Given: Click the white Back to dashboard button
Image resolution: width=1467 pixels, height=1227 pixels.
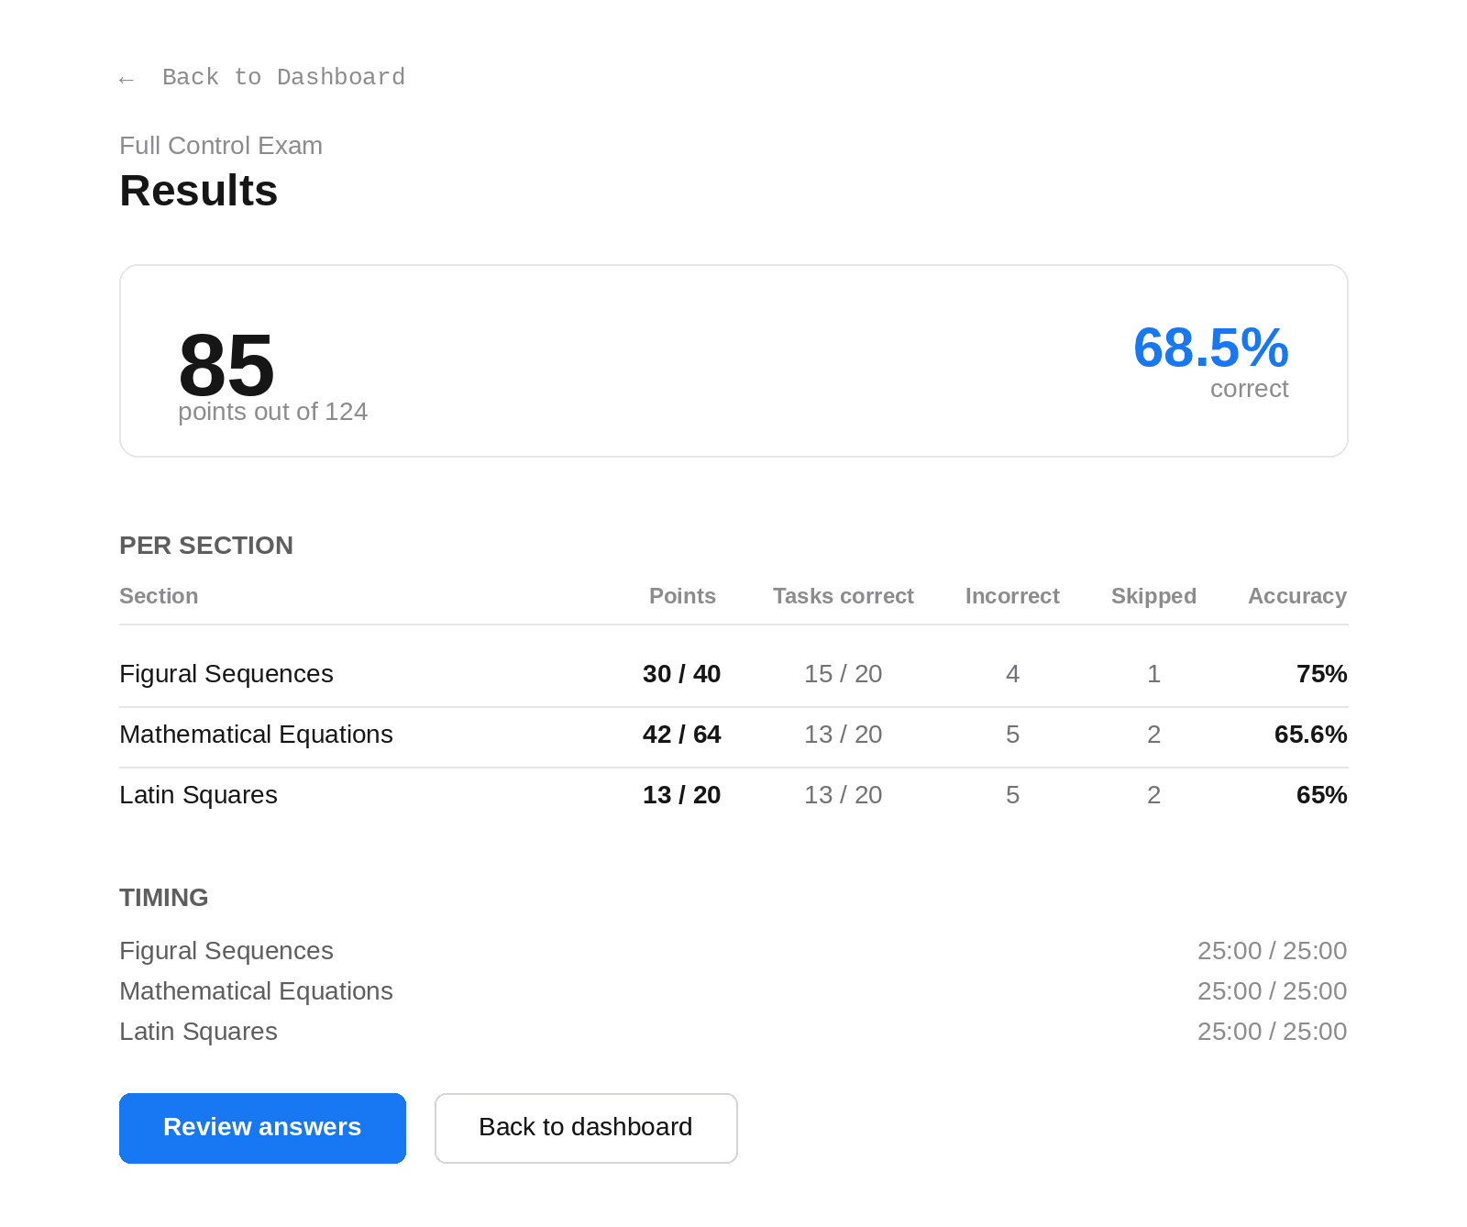Looking at the screenshot, I should coord(586,1128).
